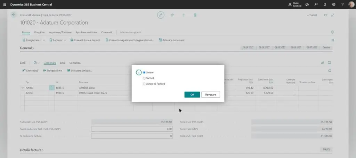The width and height of the screenshot is (356, 158).
Task: Switch to the Pornire tab
Action: pyautogui.click(x=26, y=32)
